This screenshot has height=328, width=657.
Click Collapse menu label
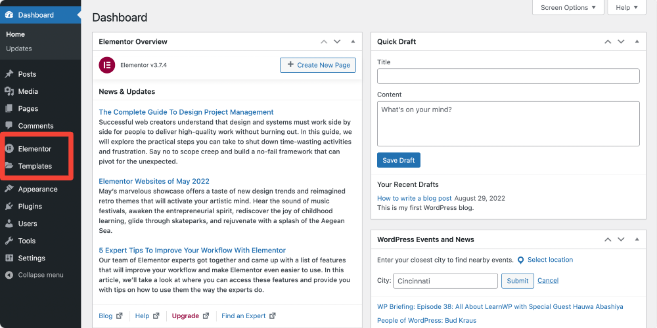pyautogui.click(x=41, y=275)
